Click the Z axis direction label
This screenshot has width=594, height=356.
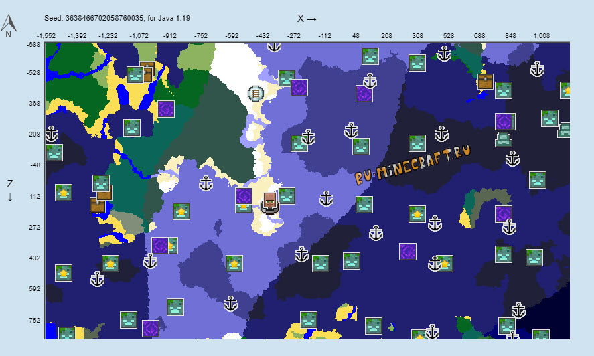click(10, 191)
